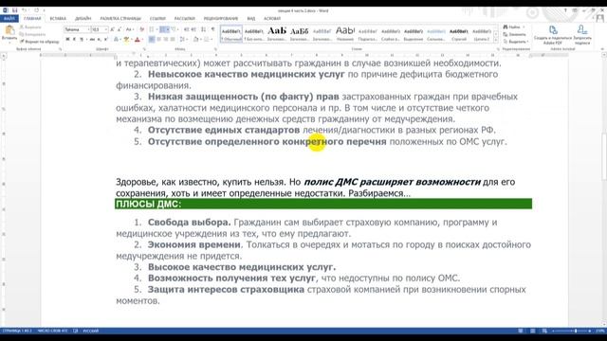Open the font name Tahoma dropdown
Screen dimensions: 607x341
88,29
